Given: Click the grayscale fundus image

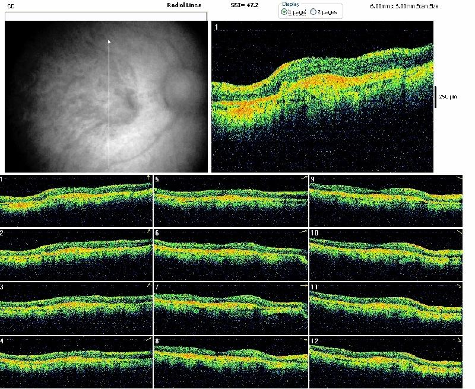Looking at the screenshot, I should click(59, 95).
